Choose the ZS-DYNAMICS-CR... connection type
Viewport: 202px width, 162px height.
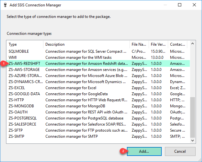[x=98, y=82]
